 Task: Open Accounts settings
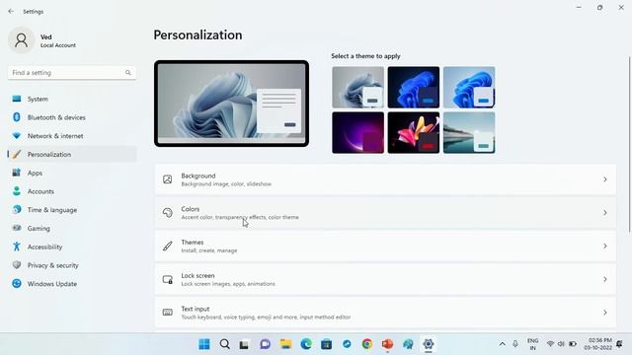[72, 191]
